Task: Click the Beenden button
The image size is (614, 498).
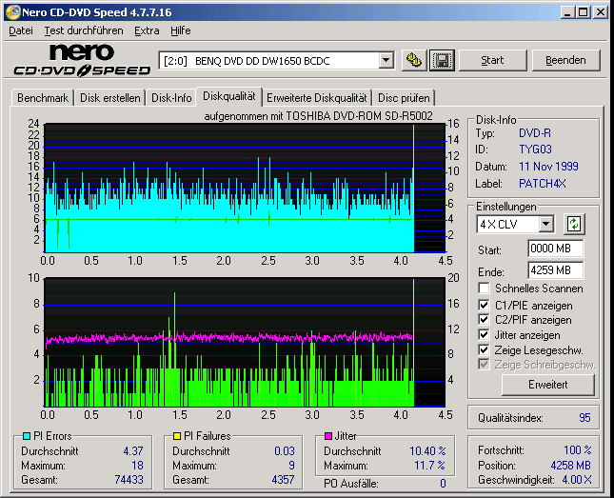Action: 565,60
